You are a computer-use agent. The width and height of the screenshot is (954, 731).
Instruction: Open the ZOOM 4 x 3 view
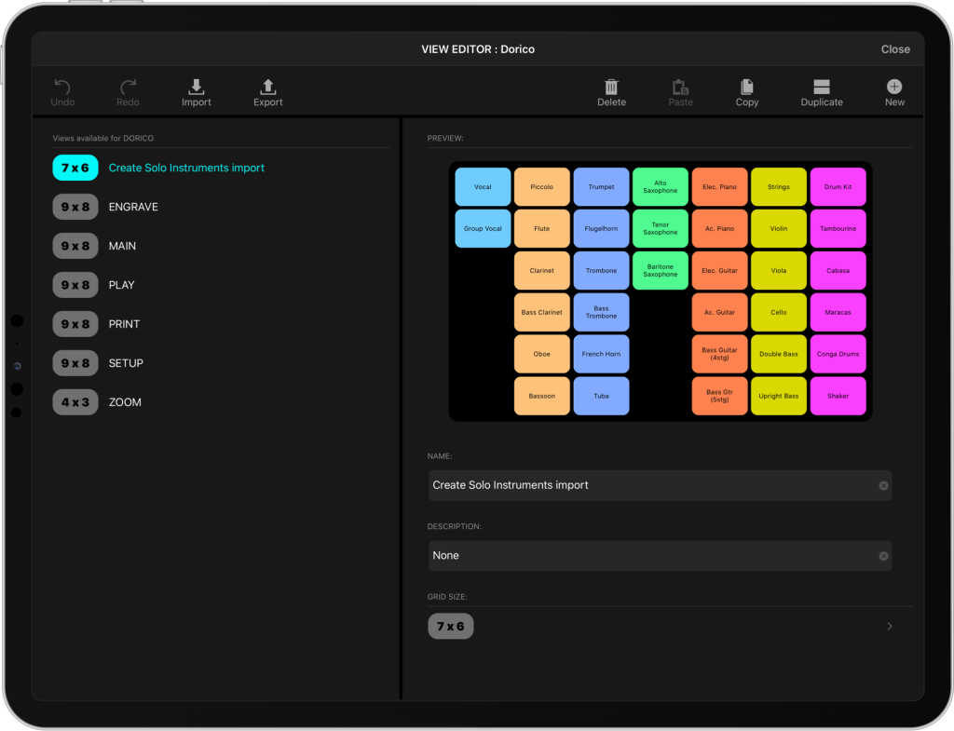coord(124,402)
